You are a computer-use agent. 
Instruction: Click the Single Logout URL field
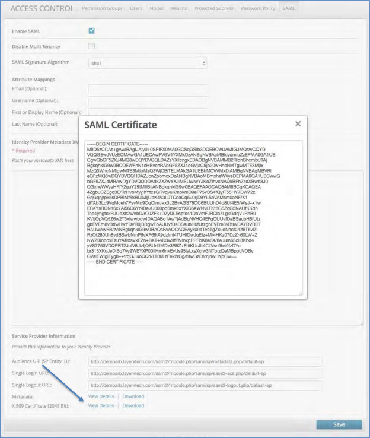coord(205,385)
